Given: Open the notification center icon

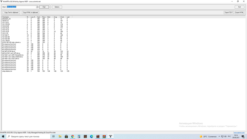Looking at the screenshot, I should pos(243,137).
